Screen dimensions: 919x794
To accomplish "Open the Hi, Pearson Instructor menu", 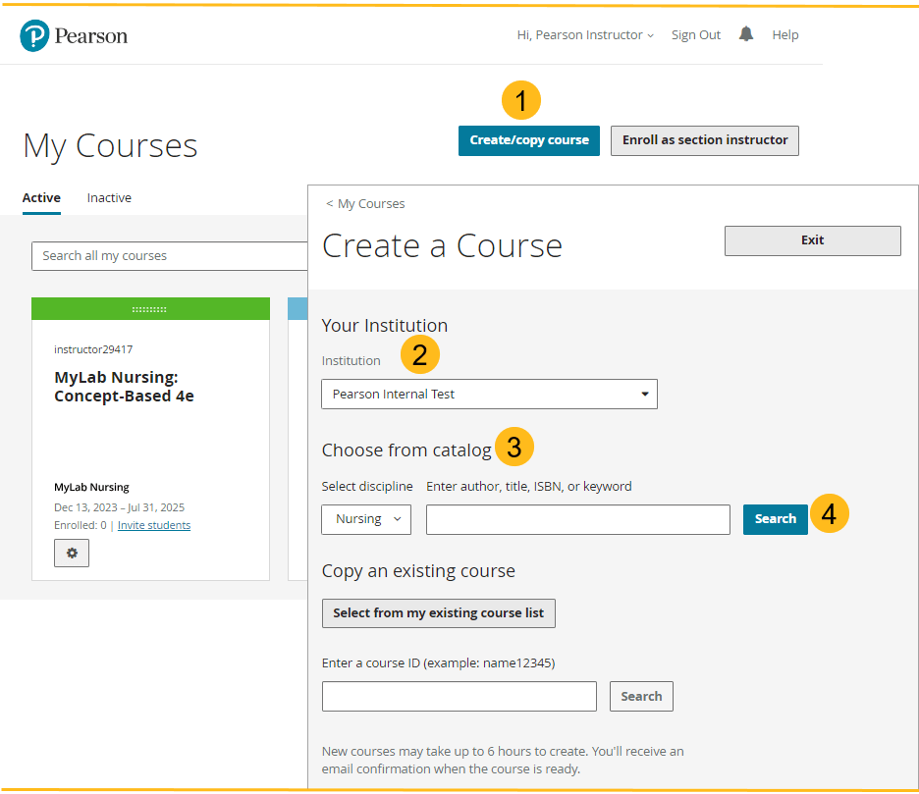I will point(585,35).
